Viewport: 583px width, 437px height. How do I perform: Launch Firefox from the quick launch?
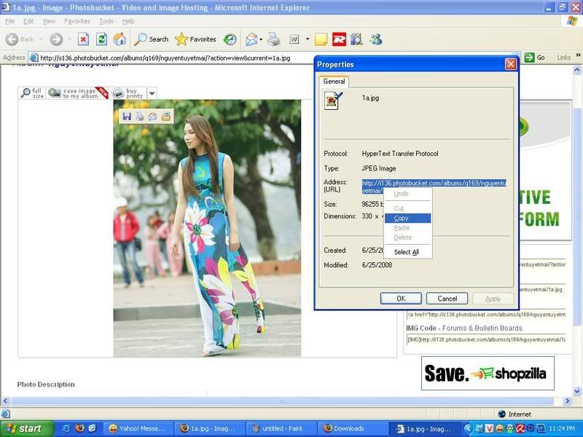79,428
